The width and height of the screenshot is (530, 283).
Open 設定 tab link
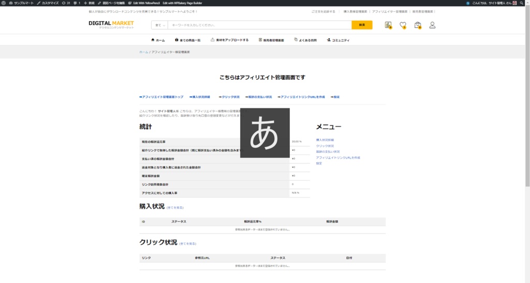click(335, 97)
